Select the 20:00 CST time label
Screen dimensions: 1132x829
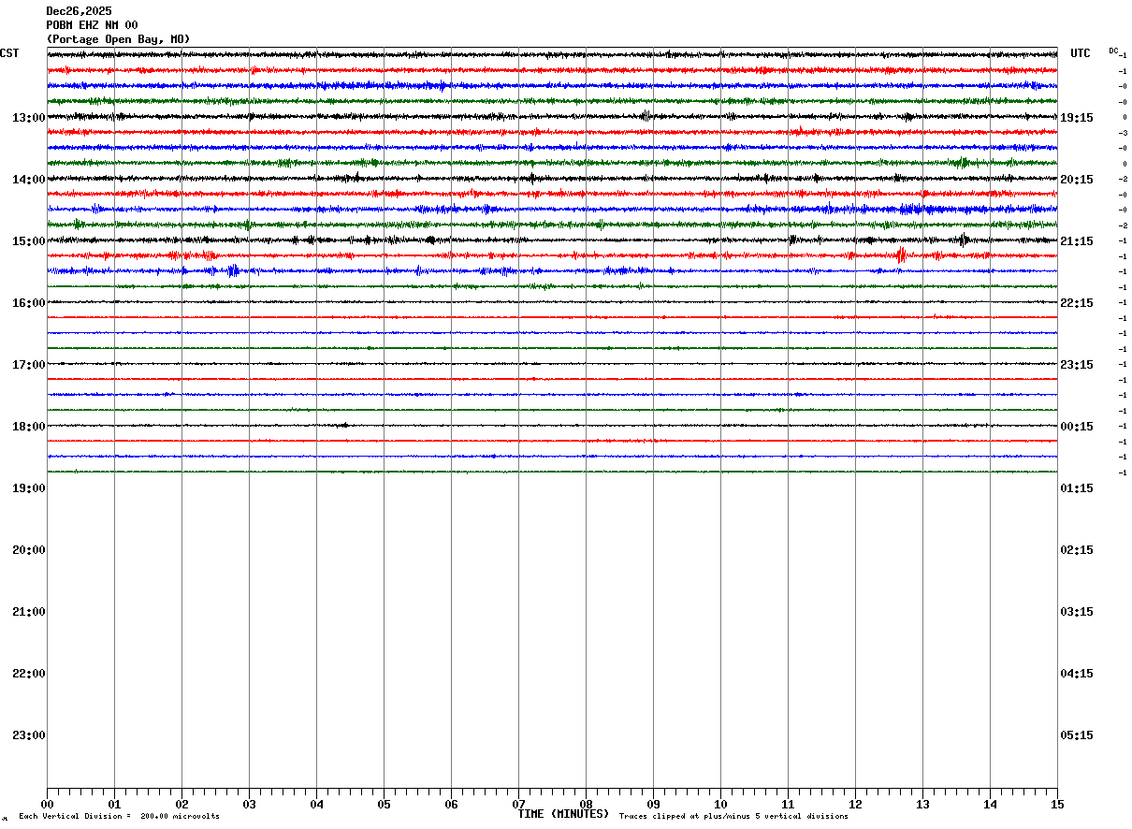(29, 550)
